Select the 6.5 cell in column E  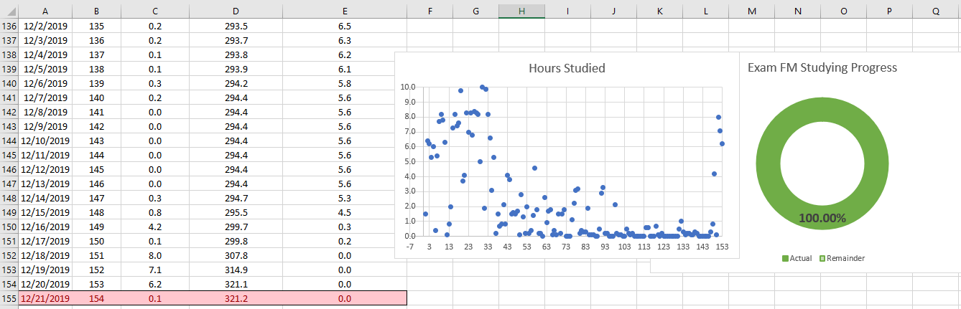pyautogui.click(x=344, y=26)
